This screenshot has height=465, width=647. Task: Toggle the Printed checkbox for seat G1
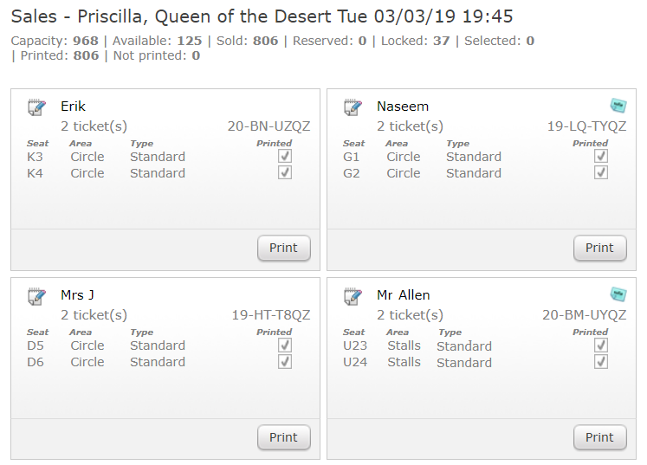(x=601, y=156)
